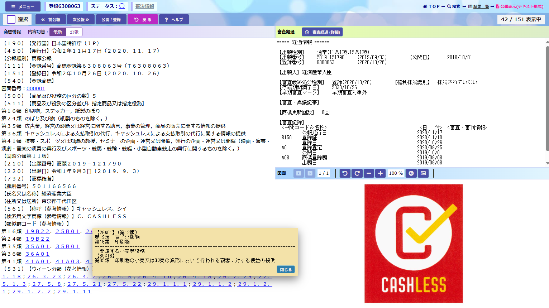
Task: Open Vienna class 27.5.8 link
Action: click(47, 284)
